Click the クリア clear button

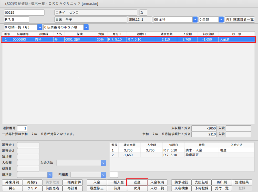point(32,188)
